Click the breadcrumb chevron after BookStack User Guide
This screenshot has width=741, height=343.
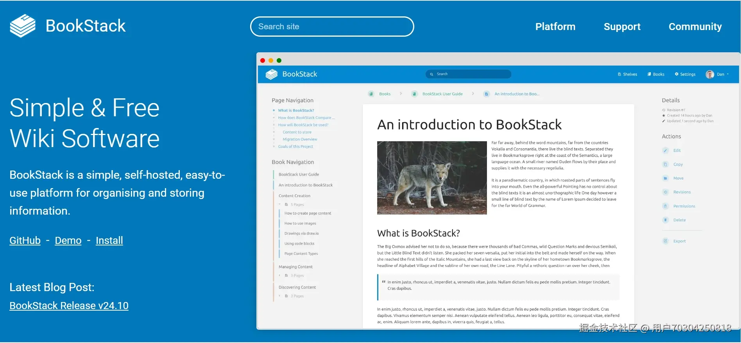click(x=473, y=94)
